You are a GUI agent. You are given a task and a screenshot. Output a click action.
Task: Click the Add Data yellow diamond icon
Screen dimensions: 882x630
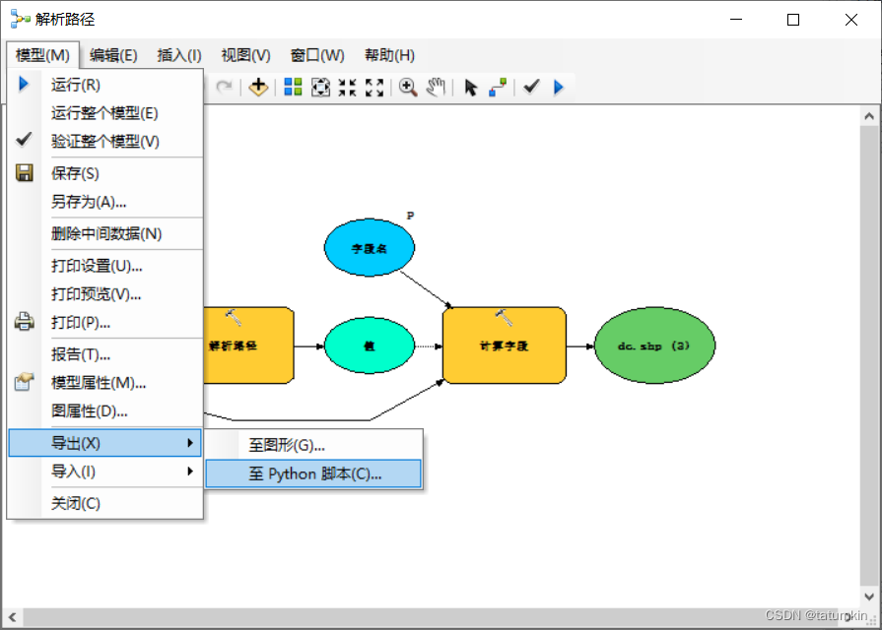coord(258,87)
